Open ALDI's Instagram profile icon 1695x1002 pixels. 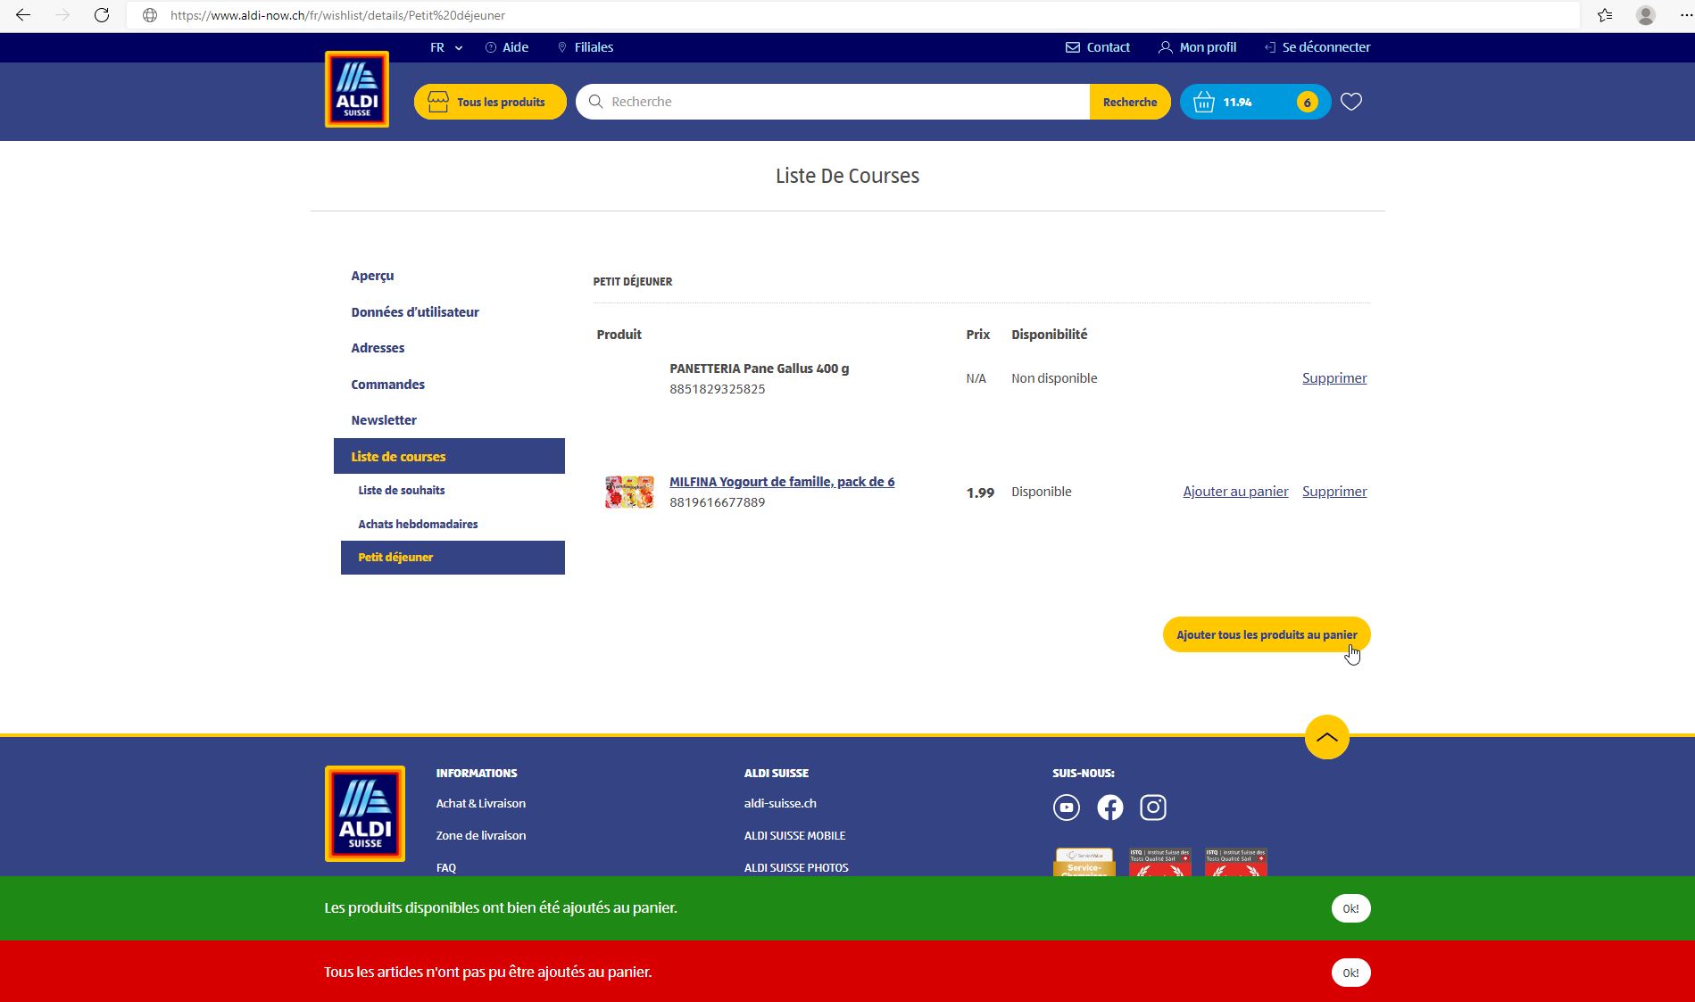[x=1152, y=807]
